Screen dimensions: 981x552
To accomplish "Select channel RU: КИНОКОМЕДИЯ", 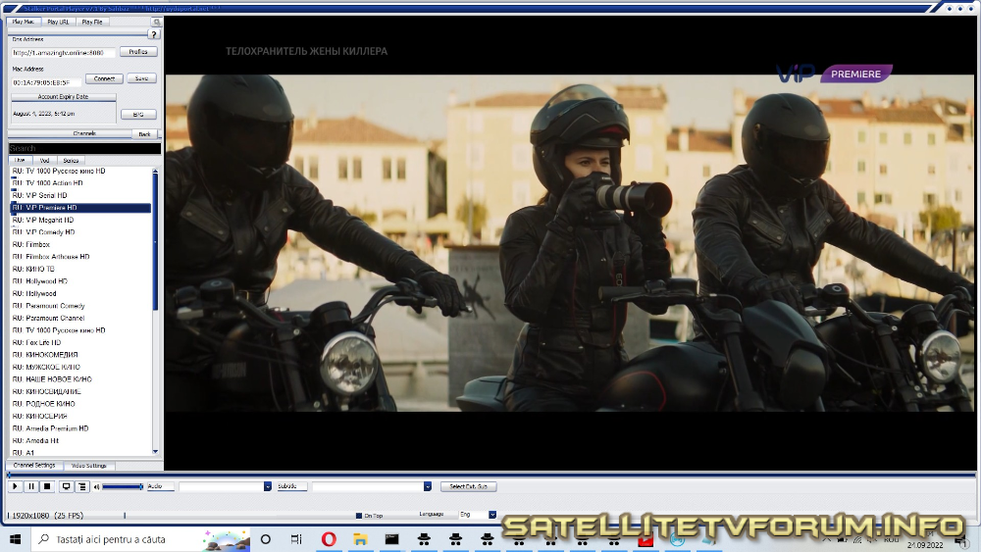I will click(x=80, y=355).
